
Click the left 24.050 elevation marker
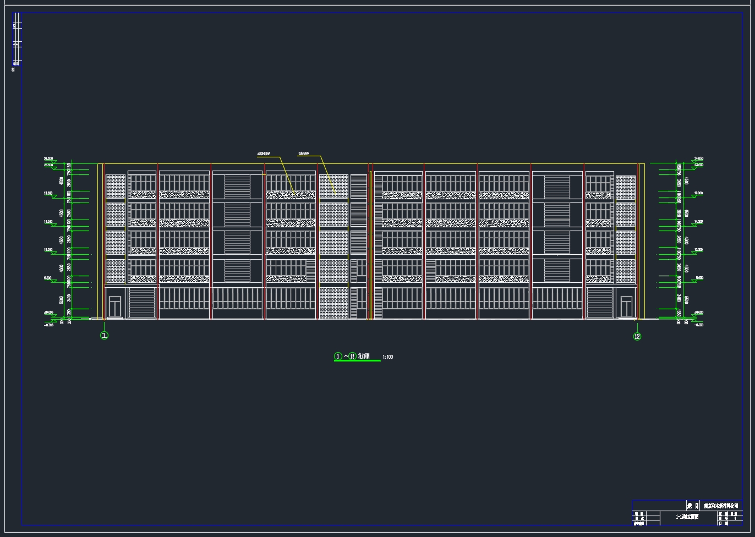click(x=48, y=159)
